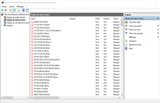Click the Règles de sécurité de connexion icon
The height and width of the screenshot is (103, 160).
(5, 23)
